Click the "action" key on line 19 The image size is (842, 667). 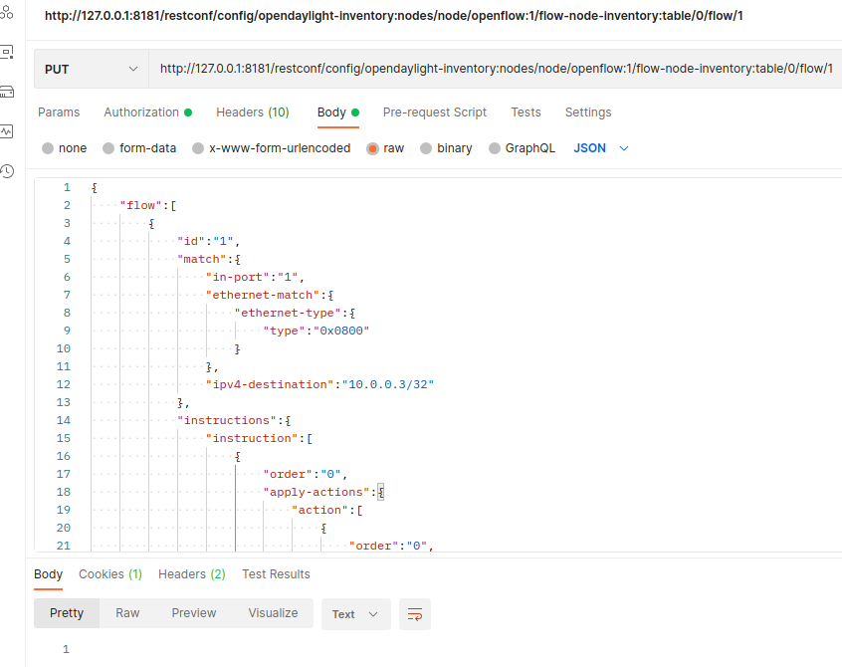(320, 510)
